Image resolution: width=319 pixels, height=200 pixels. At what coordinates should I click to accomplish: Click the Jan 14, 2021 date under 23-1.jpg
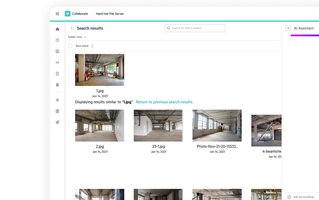159,152
